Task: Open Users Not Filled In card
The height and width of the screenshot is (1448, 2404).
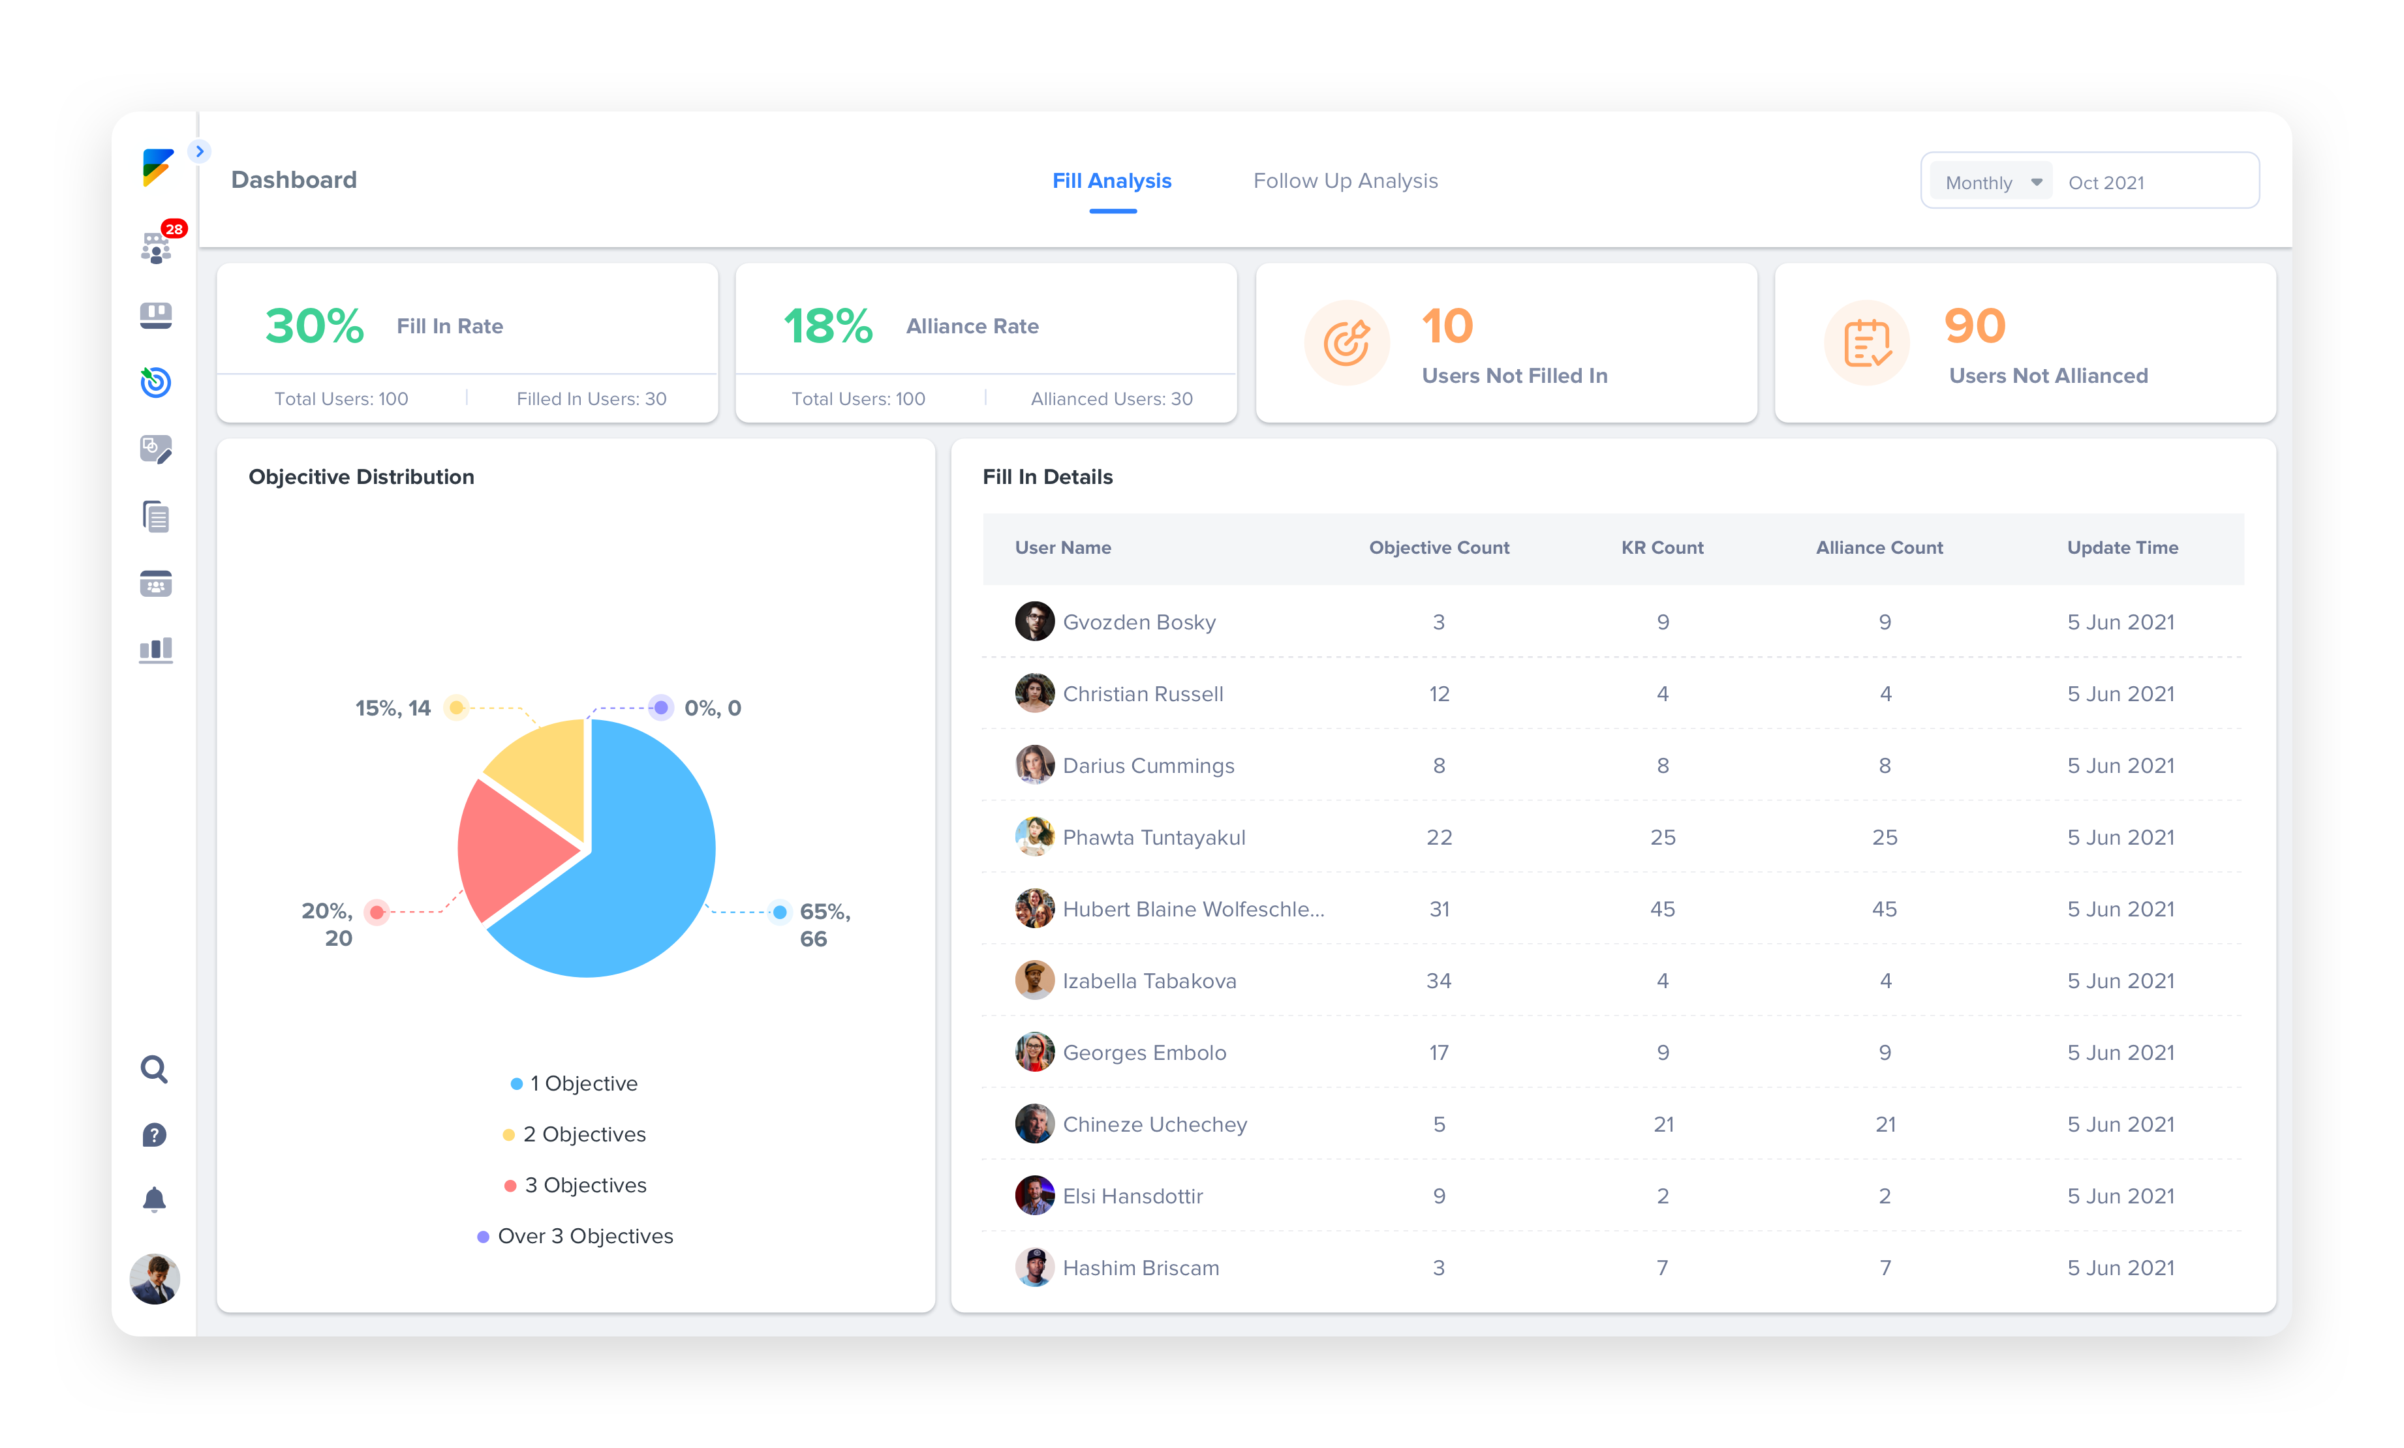Action: coord(1505,342)
